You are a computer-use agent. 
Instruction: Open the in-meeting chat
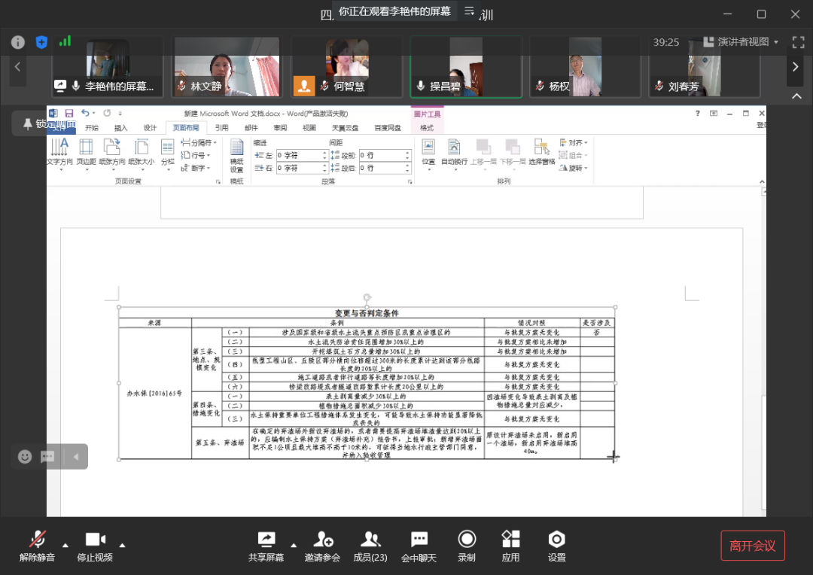click(x=419, y=546)
